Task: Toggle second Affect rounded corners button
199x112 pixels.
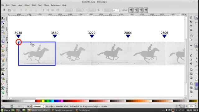Action: pos(136,10)
